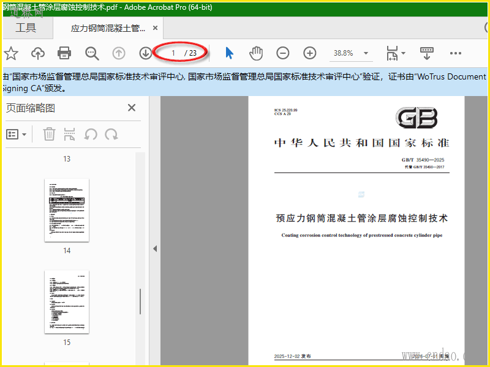Screen dimensions: 490x367
Task: Select page 14 thumbnail
Action: tap(67, 210)
